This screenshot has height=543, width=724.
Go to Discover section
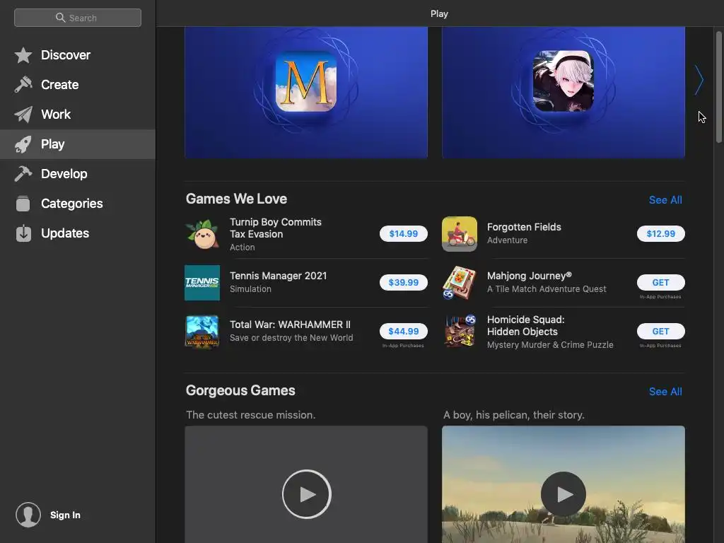[78, 55]
